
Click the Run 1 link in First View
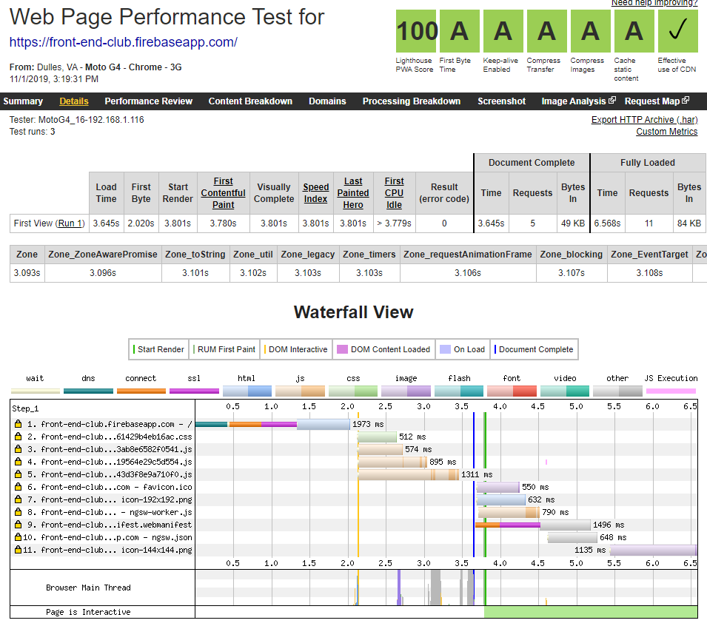point(70,223)
